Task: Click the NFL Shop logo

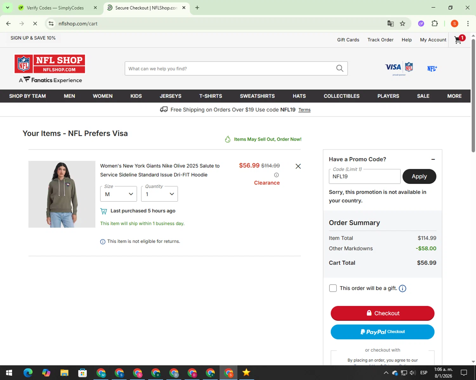Action: tap(50, 64)
